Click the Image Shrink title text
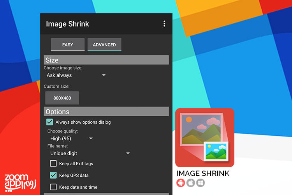 pos(67,24)
